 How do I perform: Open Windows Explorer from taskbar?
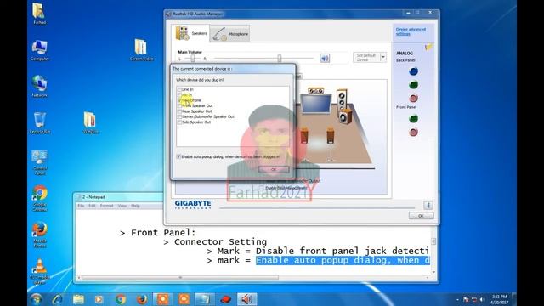click(x=78, y=299)
